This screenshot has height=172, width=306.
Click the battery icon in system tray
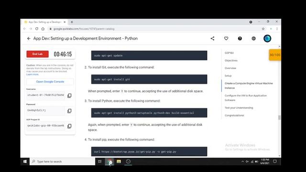(x=256, y=161)
